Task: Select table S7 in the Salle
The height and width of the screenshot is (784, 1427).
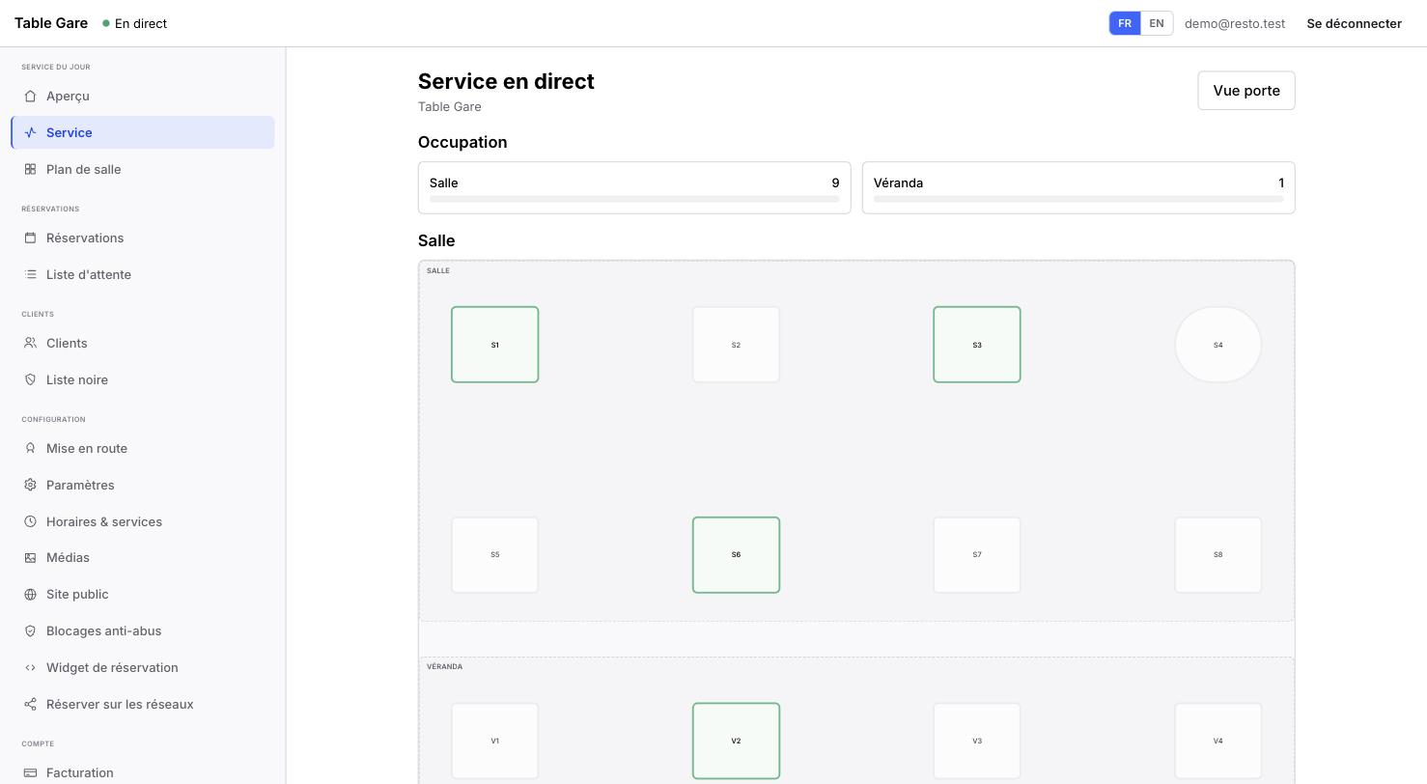Action: pyautogui.click(x=977, y=555)
